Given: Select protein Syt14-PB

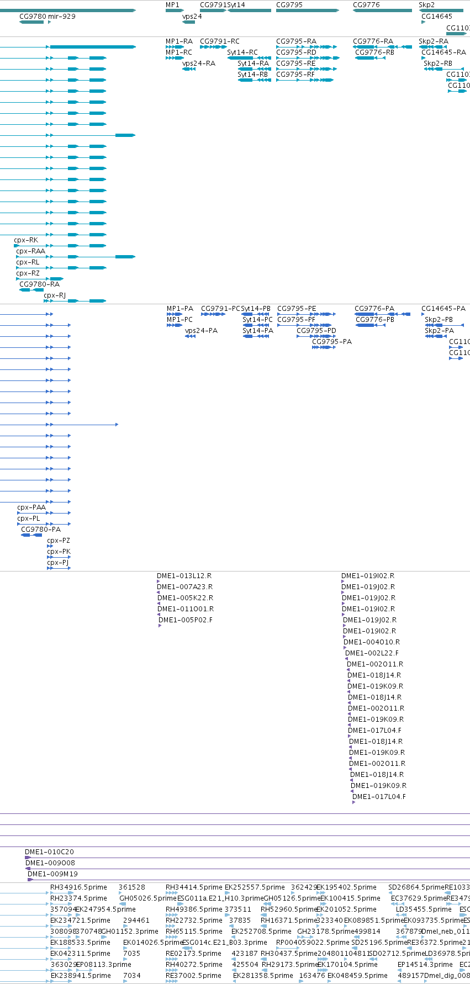Looking at the screenshot, I should pyautogui.click(x=256, y=309).
